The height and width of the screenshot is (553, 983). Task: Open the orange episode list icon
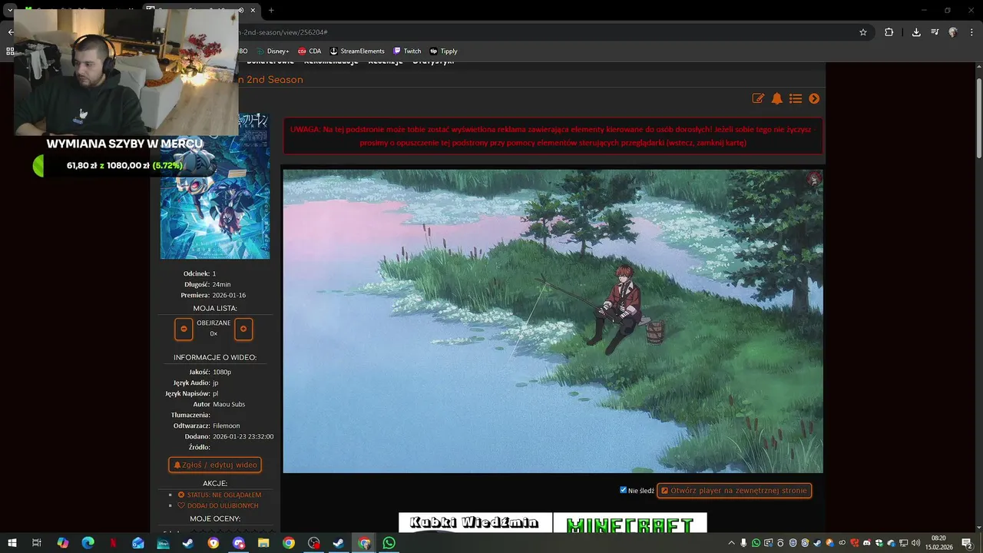796,98
